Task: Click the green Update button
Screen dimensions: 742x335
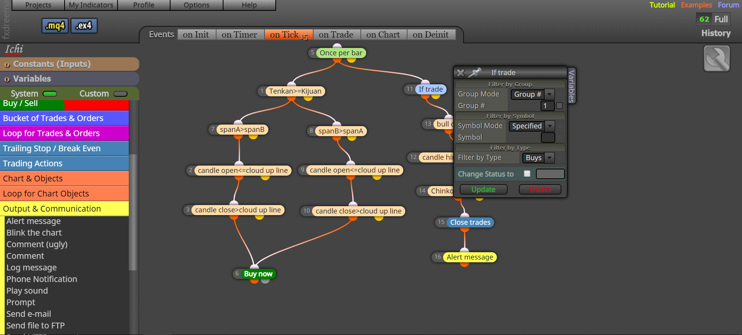Action: [x=483, y=190]
